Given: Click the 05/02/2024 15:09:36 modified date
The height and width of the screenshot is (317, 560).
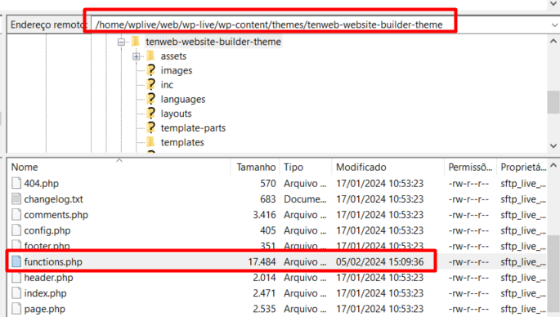Looking at the screenshot, I should [379, 262].
